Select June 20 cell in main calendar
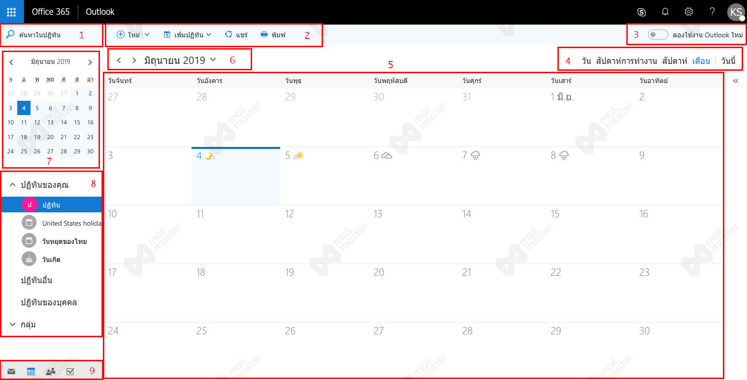The height and width of the screenshot is (380, 747). pyautogui.click(x=413, y=292)
